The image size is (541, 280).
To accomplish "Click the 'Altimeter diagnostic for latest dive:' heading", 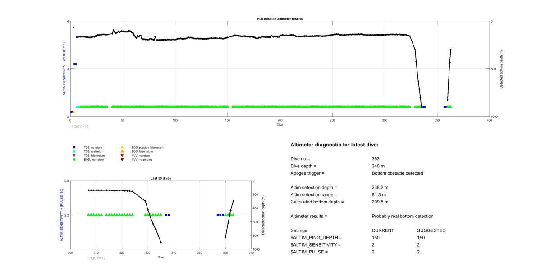I will point(335,145).
